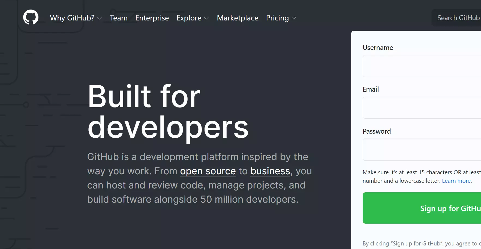The height and width of the screenshot is (249, 481).
Task: Click the 'By clicking Sign up' terms text
Action: click(422, 244)
